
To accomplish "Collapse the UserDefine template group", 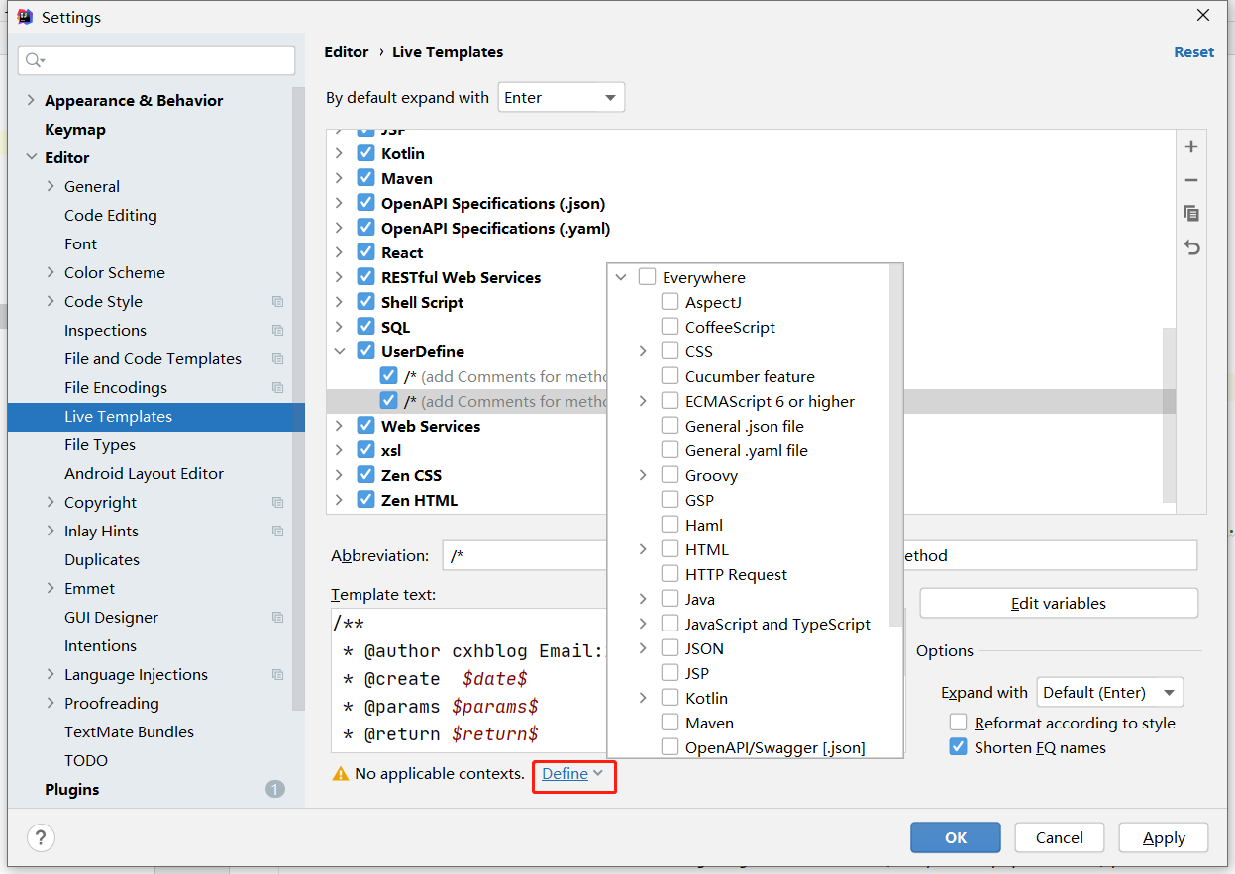I will 339,351.
